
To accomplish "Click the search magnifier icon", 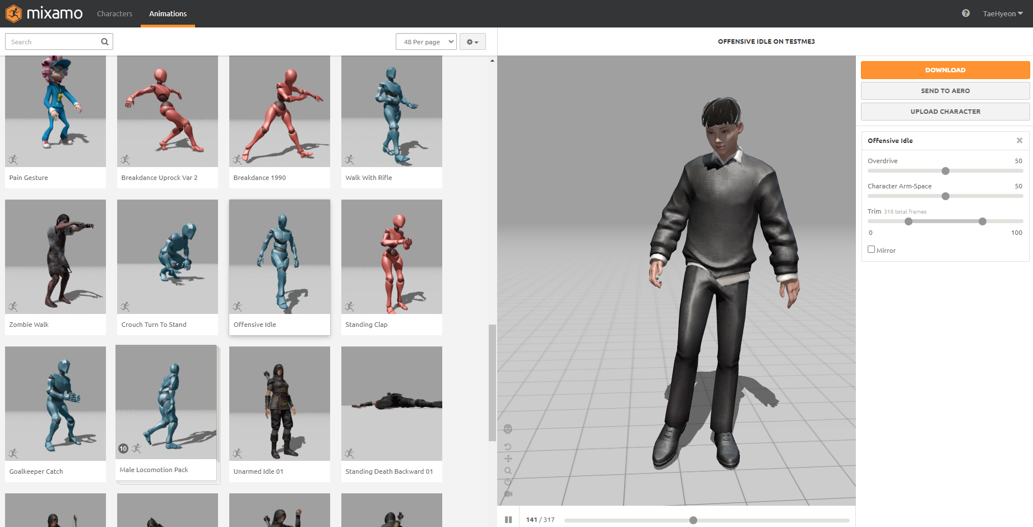I will (x=105, y=41).
